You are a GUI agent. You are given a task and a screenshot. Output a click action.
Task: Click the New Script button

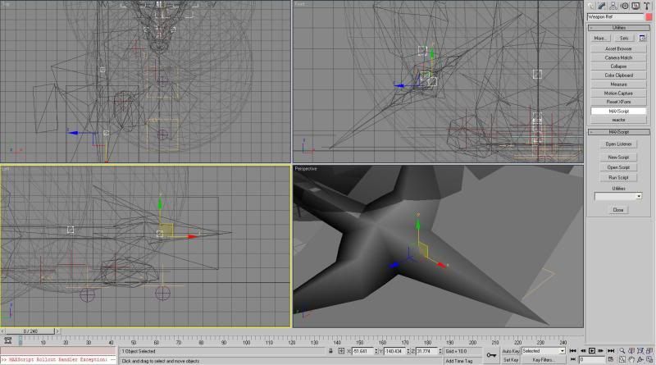point(618,157)
